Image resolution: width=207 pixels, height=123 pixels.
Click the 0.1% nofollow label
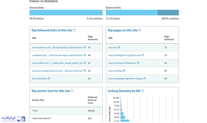click(x=94, y=19)
